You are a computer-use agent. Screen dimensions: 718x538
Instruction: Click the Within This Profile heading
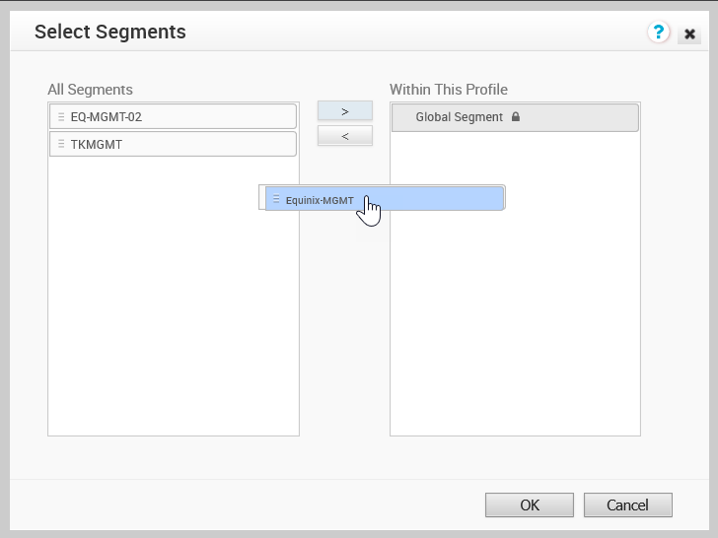coord(449,90)
